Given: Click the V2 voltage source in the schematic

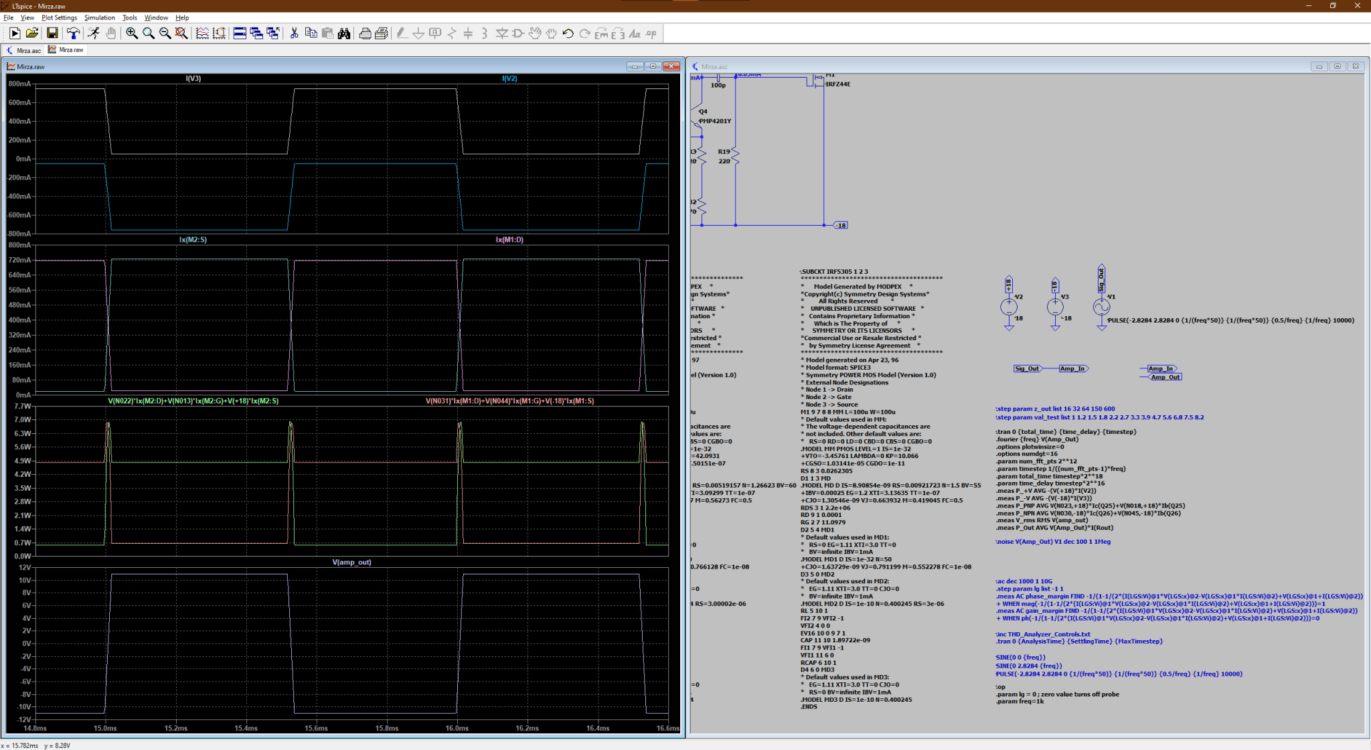Looking at the screenshot, I should pos(1009,307).
